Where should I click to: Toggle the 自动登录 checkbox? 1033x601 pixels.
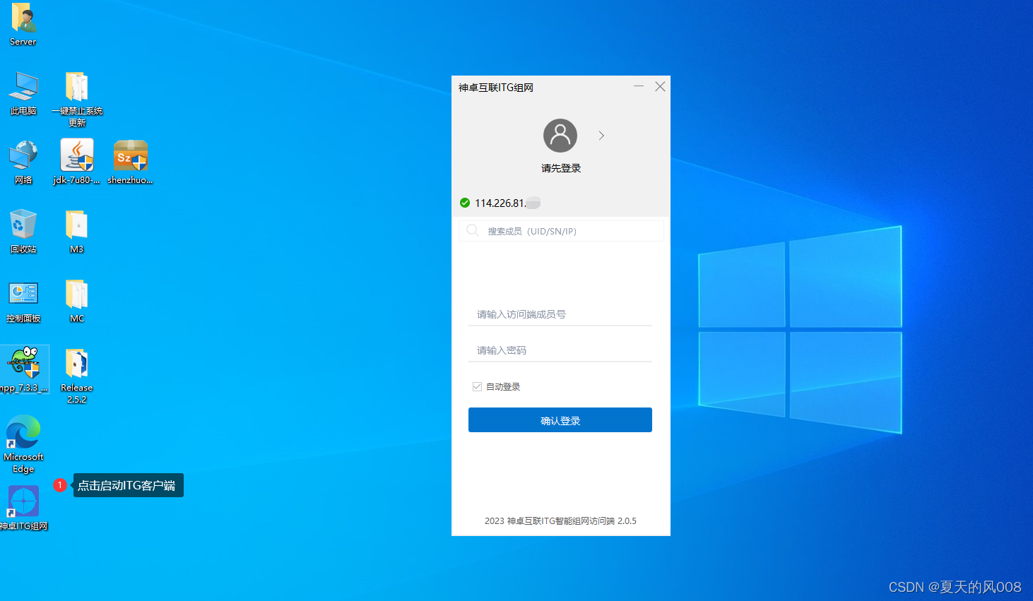tap(477, 386)
